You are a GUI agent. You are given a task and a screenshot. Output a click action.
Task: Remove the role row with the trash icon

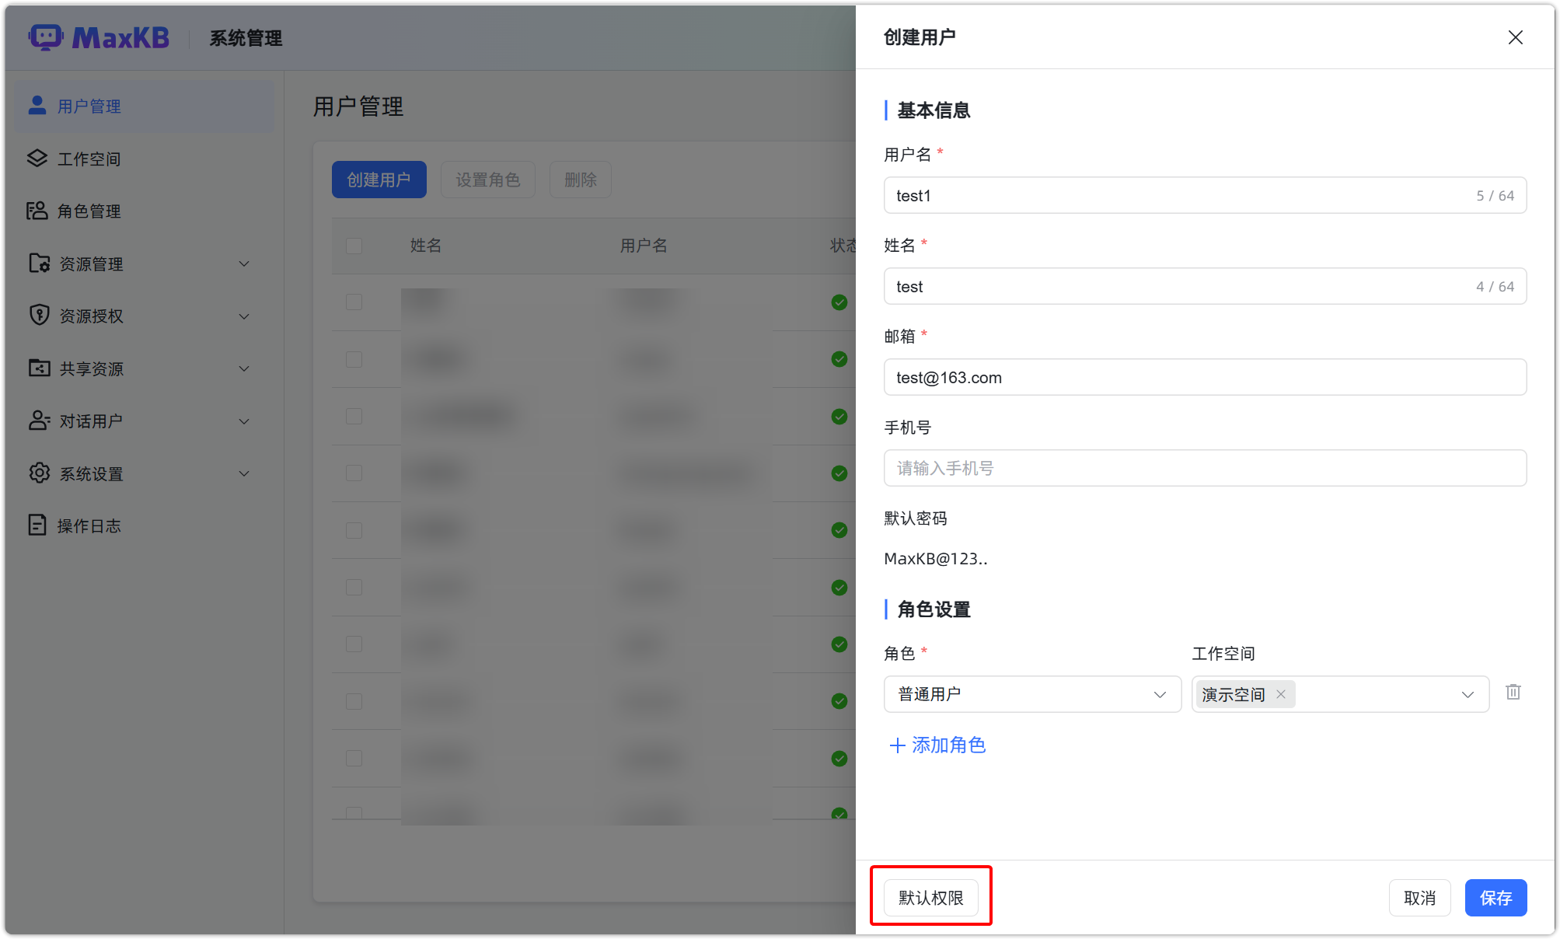1513,692
